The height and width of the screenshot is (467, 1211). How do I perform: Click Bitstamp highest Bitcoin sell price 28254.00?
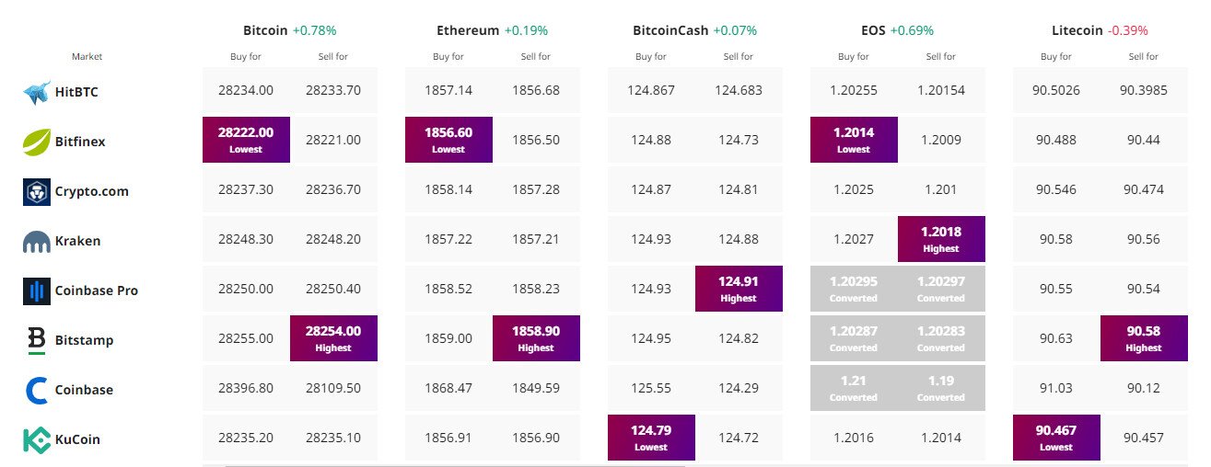tap(333, 338)
